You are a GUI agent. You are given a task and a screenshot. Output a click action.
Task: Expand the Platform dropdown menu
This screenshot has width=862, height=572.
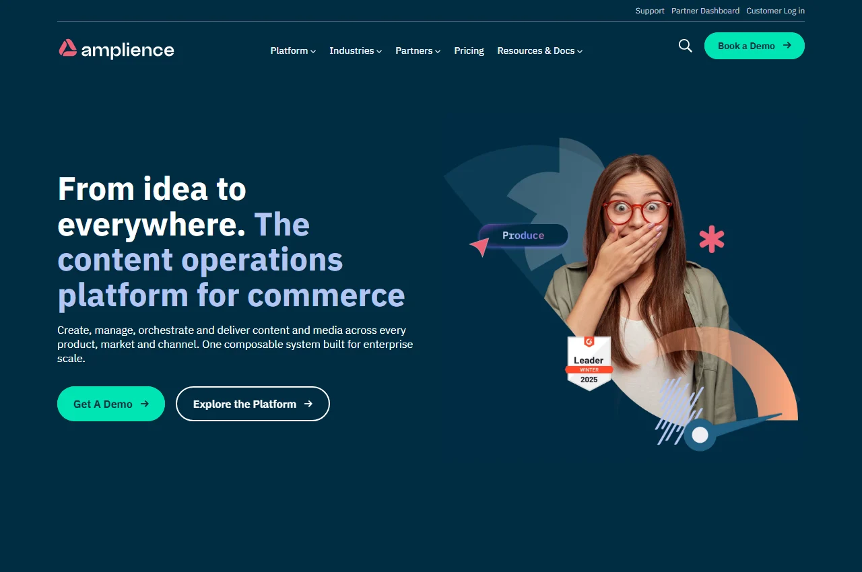click(x=293, y=50)
